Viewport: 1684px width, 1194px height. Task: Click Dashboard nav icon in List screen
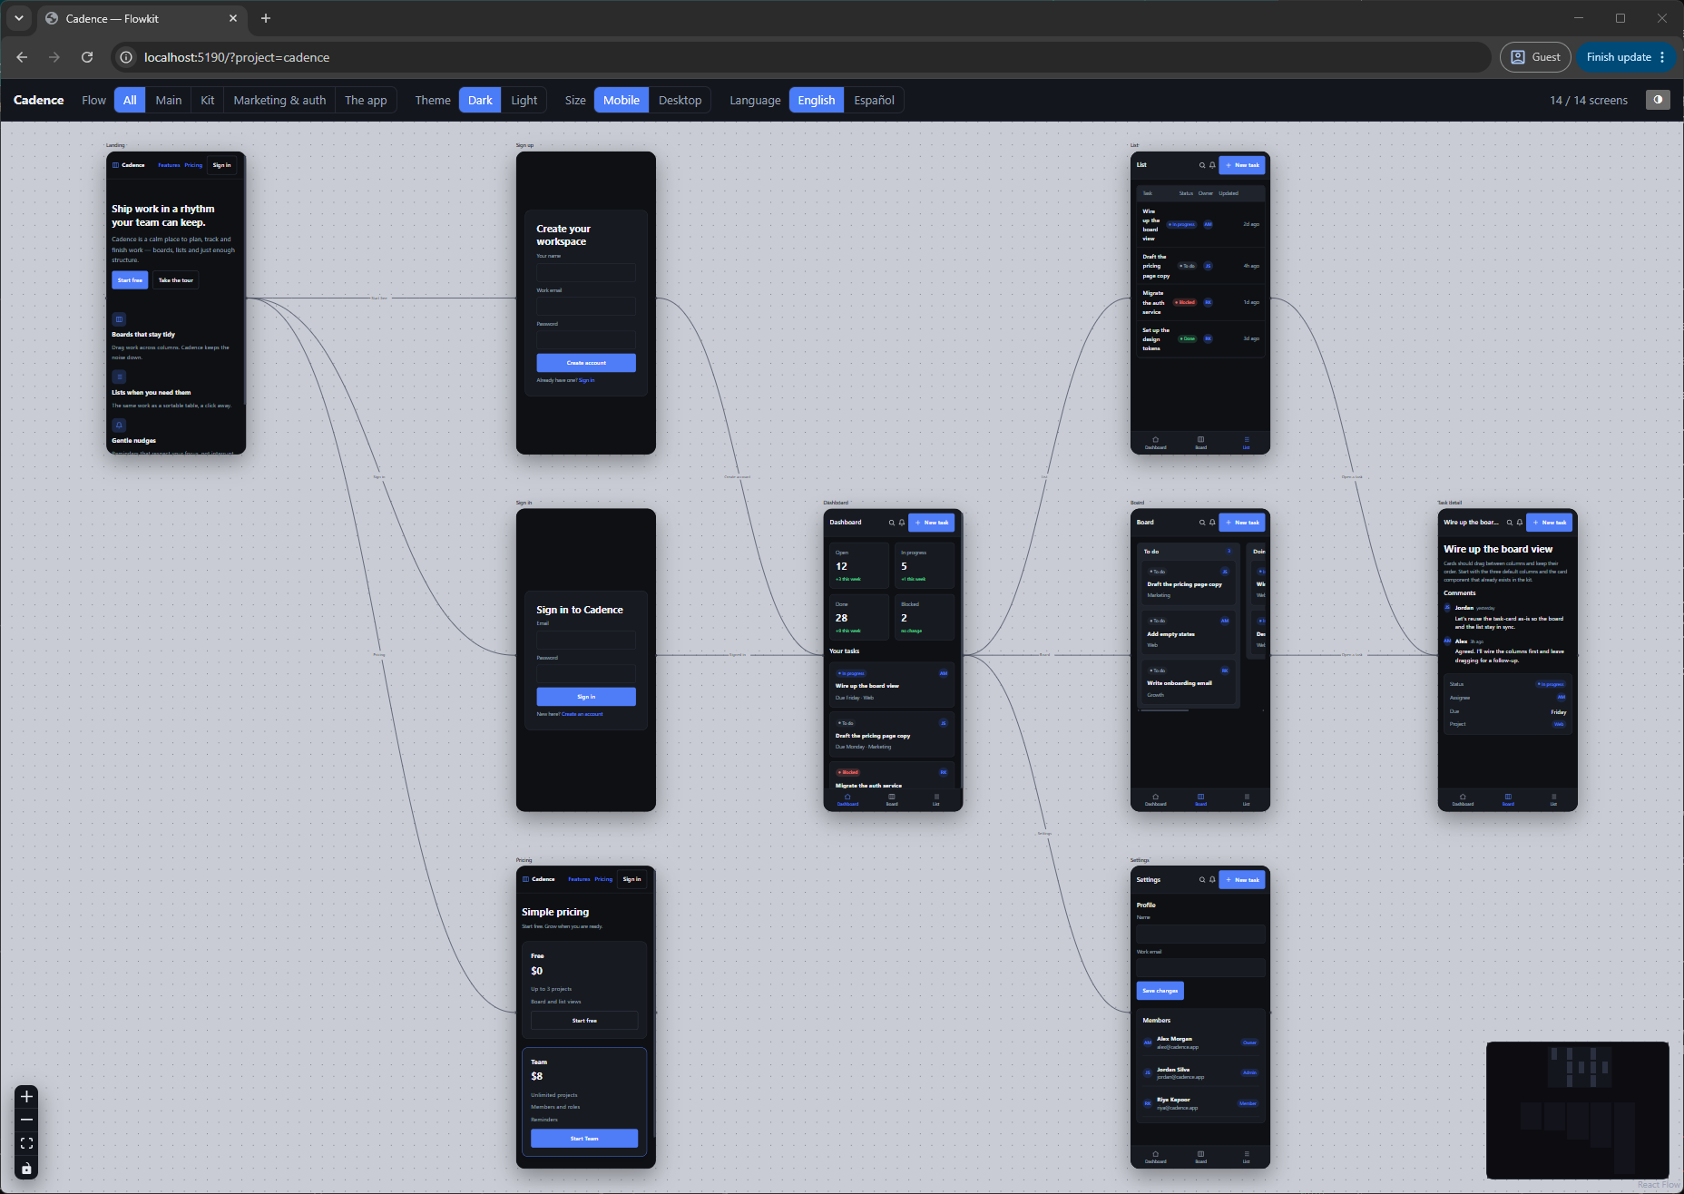click(x=1155, y=442)
